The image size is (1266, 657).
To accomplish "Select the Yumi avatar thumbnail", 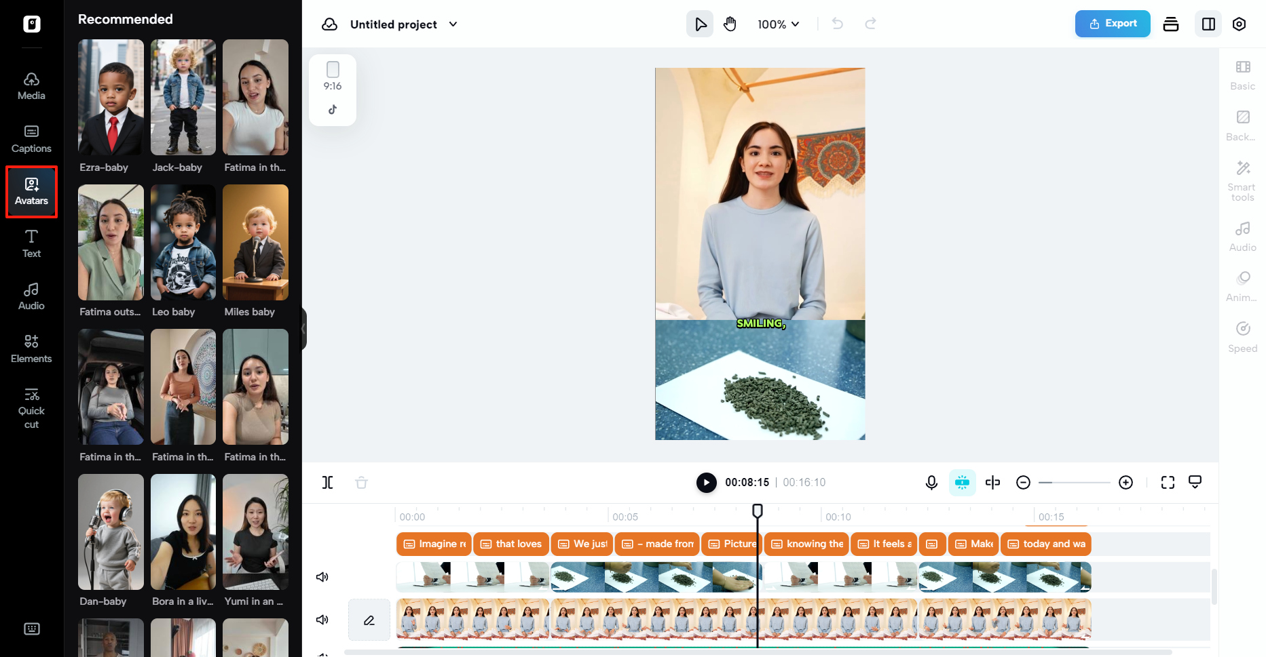I will coord(255,532).
